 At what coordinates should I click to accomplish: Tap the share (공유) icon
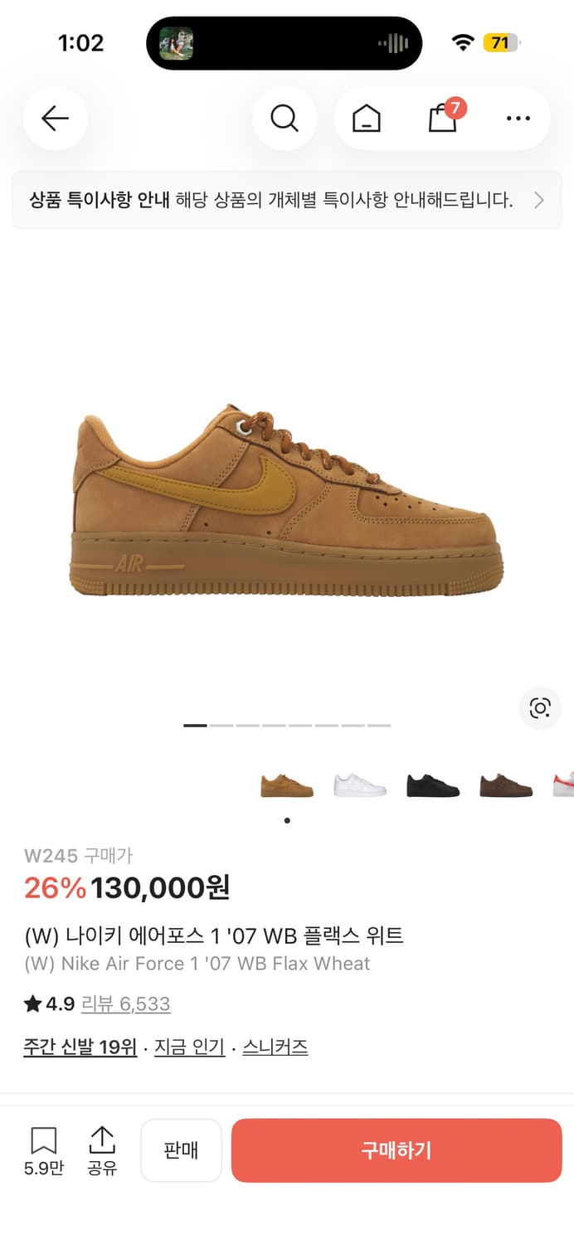coord(101,1151)
